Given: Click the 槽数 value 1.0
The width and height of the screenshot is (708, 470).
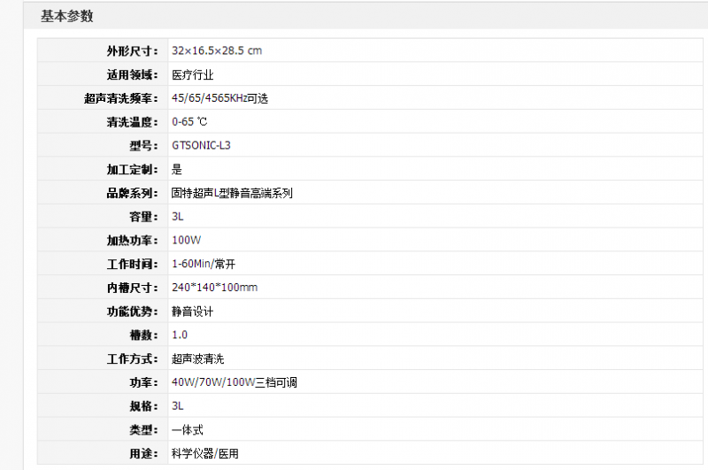Looking at the screenshot, I should (180, 335).
